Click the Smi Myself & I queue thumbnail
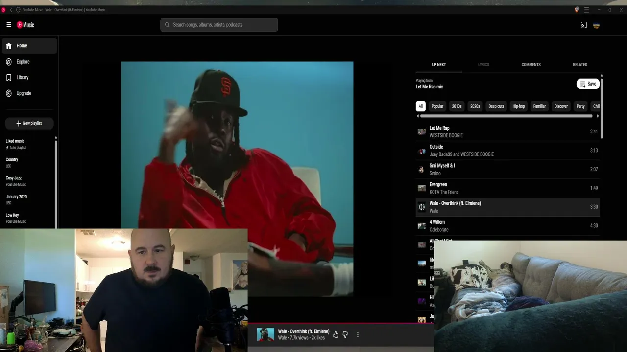This screenshot has width=627, height=352. 422,169
